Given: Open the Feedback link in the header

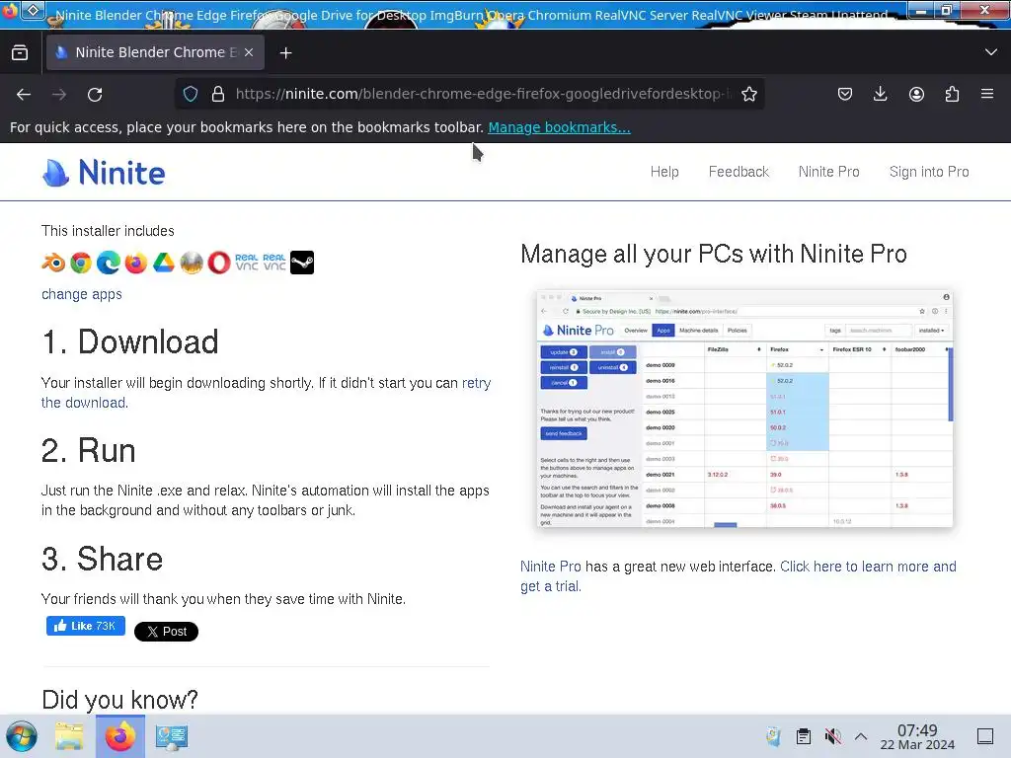Looking at the screenshot, I should pyautogui.click(x=739, y=172).
